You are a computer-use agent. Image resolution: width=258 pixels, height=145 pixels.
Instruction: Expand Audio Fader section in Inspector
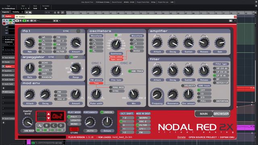8,84
